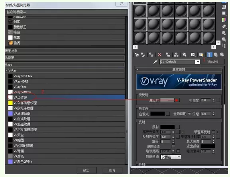The image size is (230, 177).
Task: Toggle Show Shaded Material in Viewport
Action: point(201,55)
